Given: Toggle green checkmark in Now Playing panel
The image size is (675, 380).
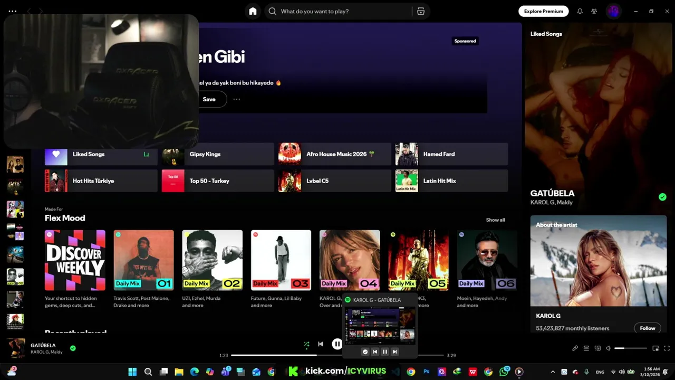Looking at the screenshot, I should click(x=662, y=197).
